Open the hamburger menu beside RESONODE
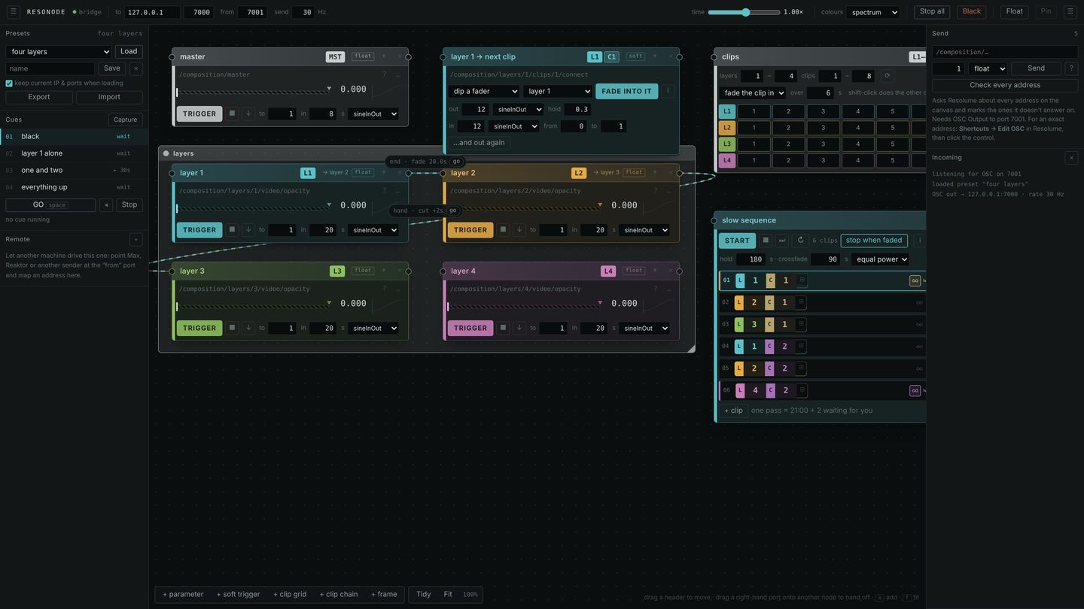The image size is (1084, 609). click(x=14, y=11)
